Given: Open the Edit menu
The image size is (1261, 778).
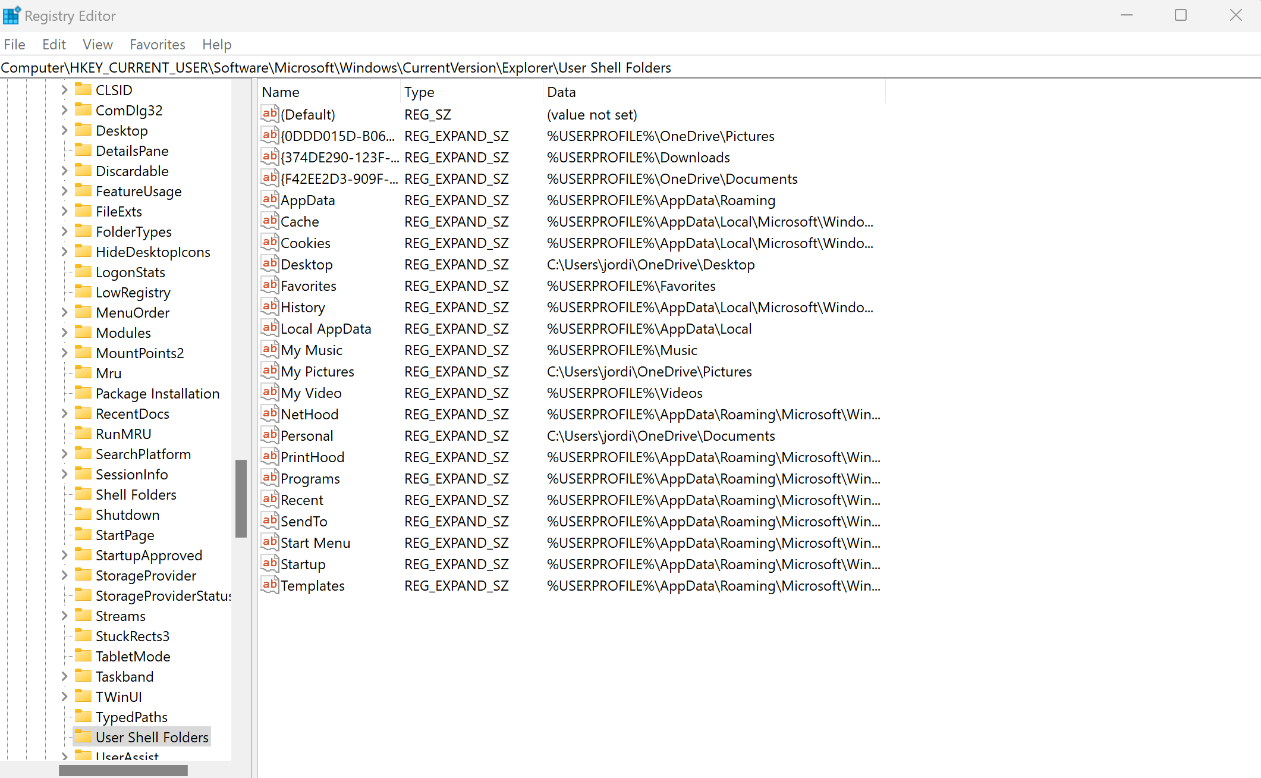Looking at the screenshot, I should tap(54, 45).
